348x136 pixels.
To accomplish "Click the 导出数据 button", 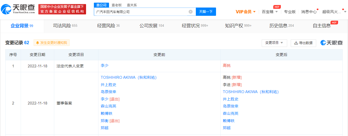I will click(303, 43).
